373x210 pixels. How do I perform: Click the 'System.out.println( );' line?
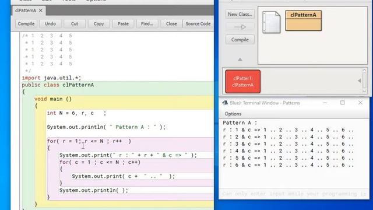click(94, 191)
